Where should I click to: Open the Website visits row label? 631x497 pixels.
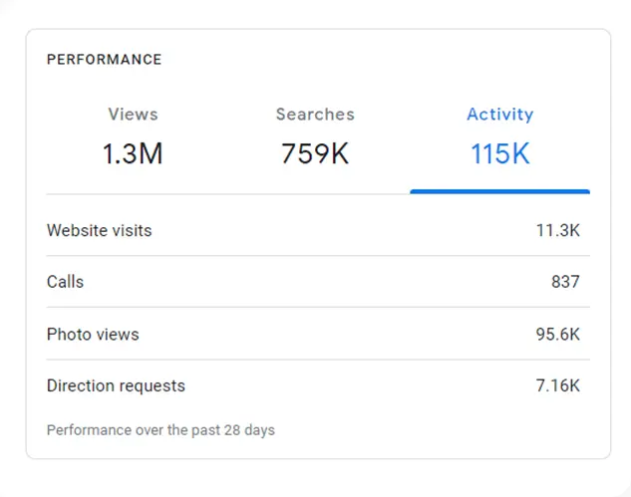pyautogui.click(x=99, y=230)
